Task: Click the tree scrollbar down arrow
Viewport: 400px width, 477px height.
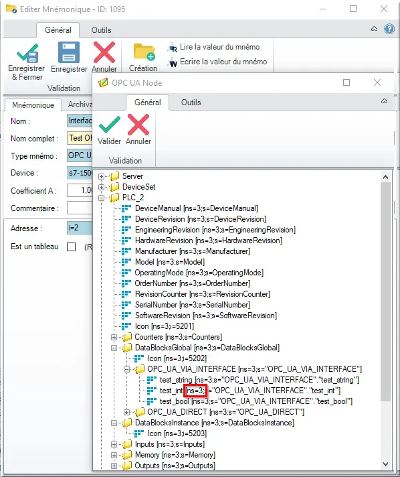Action: coord(385,464)
